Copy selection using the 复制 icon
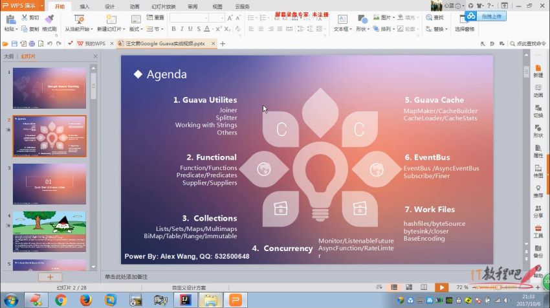Viewport: 550px width, 308px height. [24, 28]
